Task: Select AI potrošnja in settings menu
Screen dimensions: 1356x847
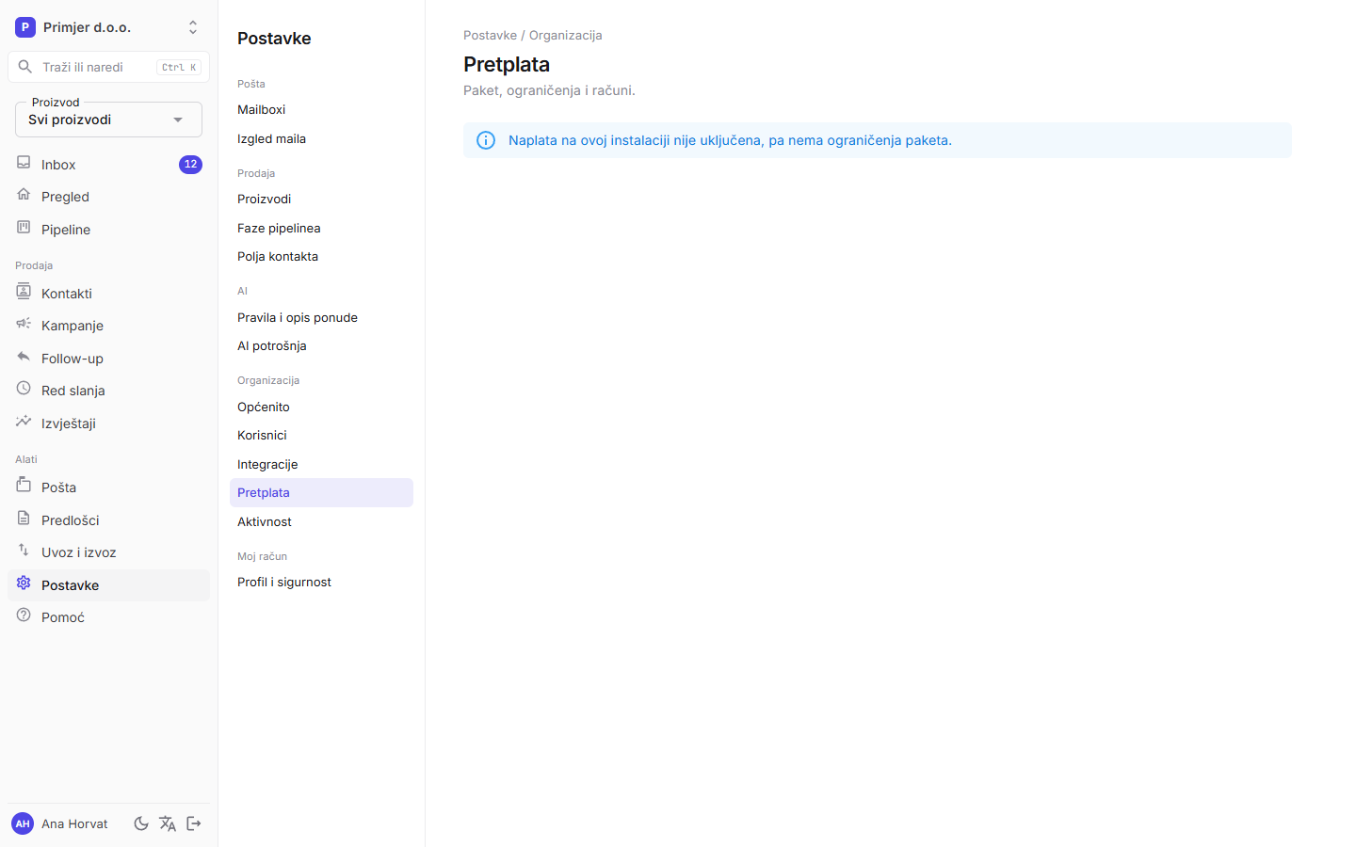Action: click(321, 346)
